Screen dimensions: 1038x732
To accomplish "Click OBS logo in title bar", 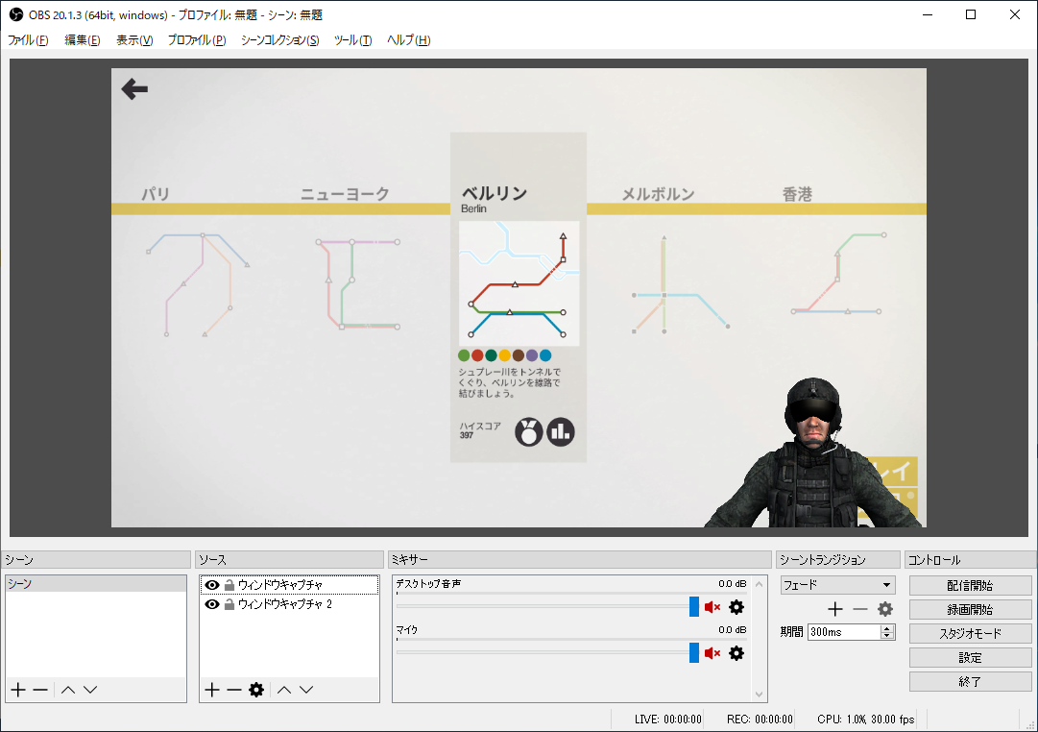I will pyautogui.click(x=16, y=13).
